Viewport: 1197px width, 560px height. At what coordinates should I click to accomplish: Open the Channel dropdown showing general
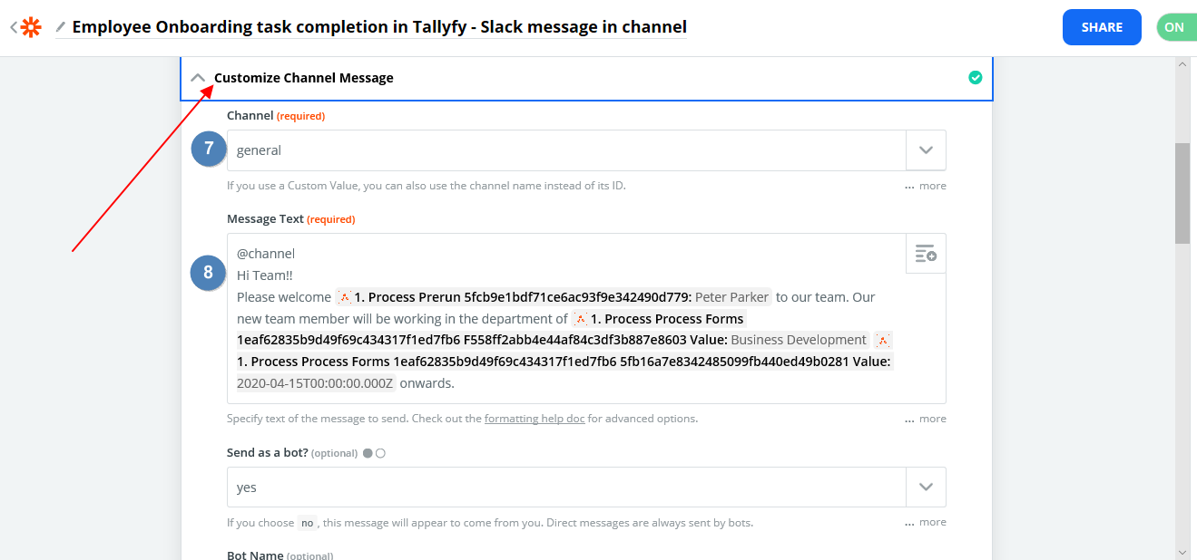(926, 150)
